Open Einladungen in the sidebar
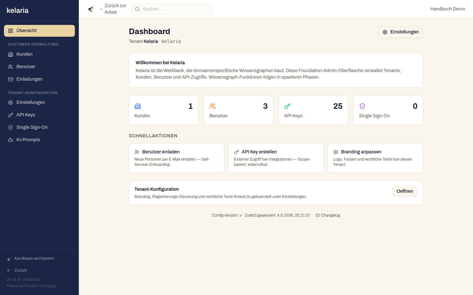473x295 pixels. coord(39,79)
